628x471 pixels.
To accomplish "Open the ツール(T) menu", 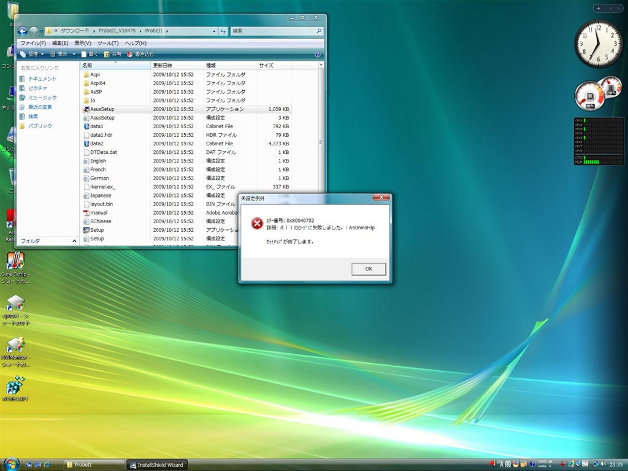I will (x=107, y=43).
